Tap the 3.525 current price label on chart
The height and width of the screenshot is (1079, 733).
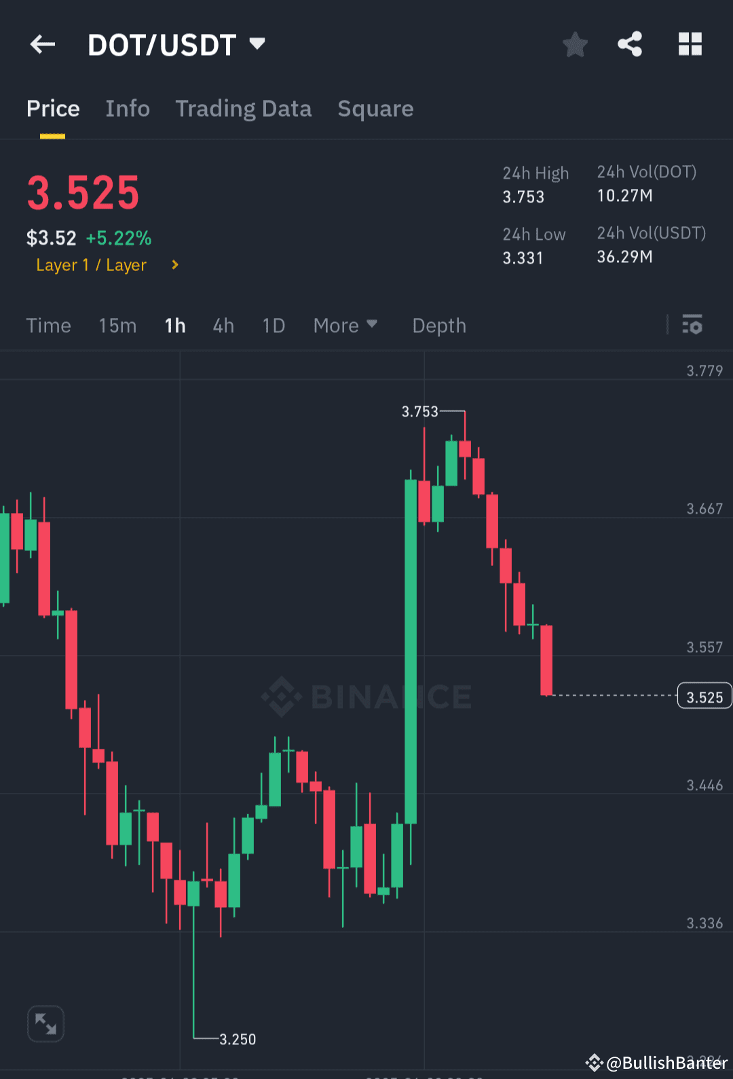(x=704, y=696)
